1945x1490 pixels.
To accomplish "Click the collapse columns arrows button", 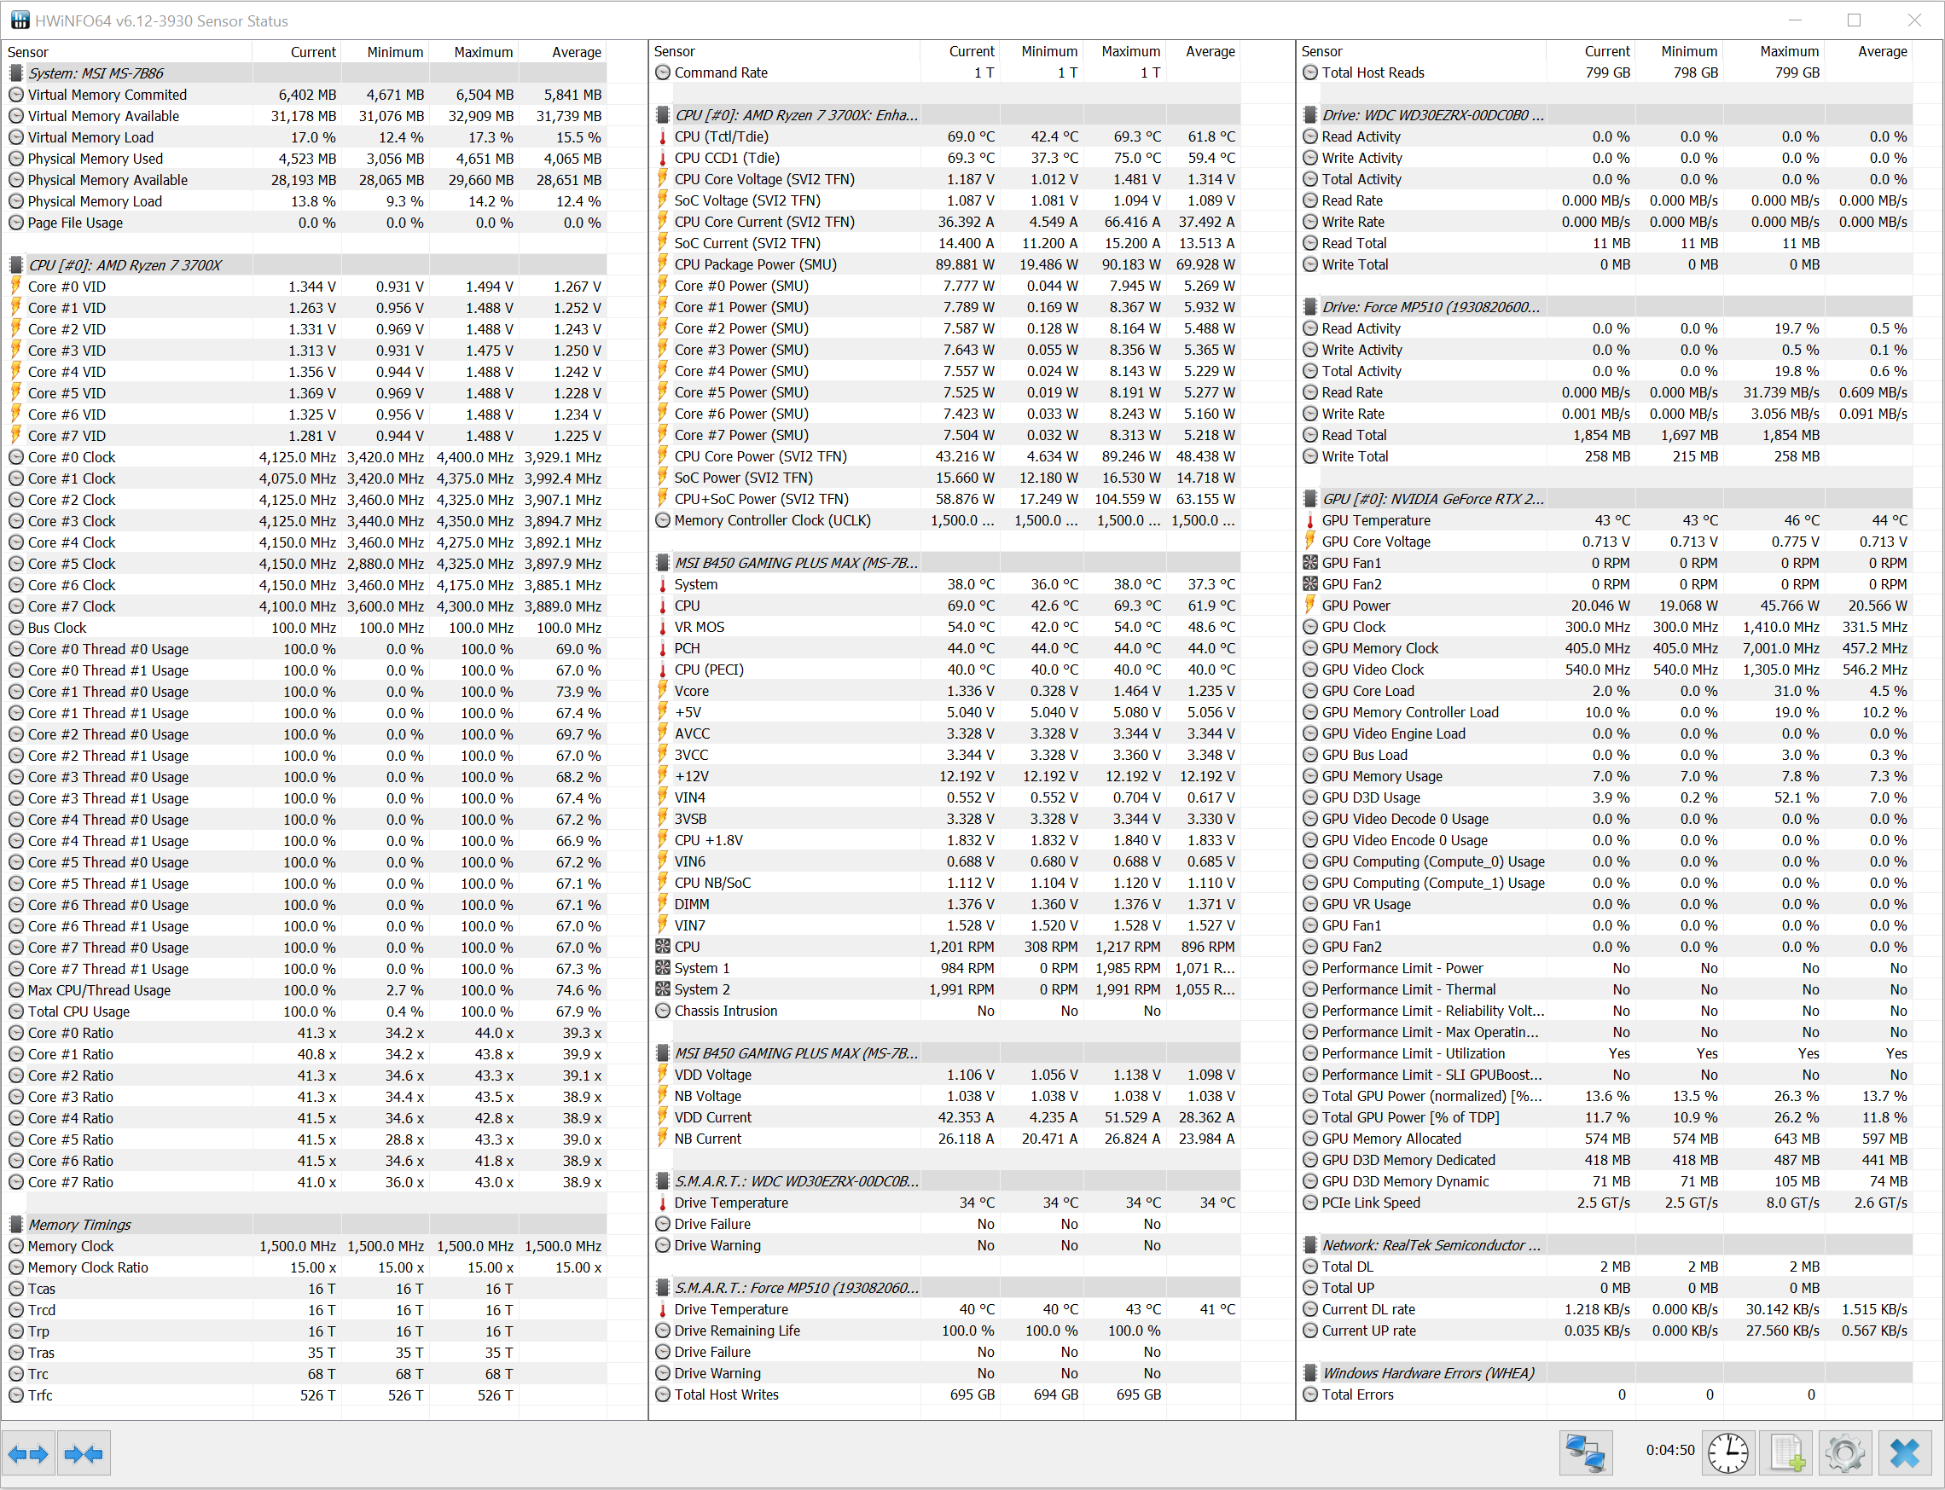I will click(84, 1453).
